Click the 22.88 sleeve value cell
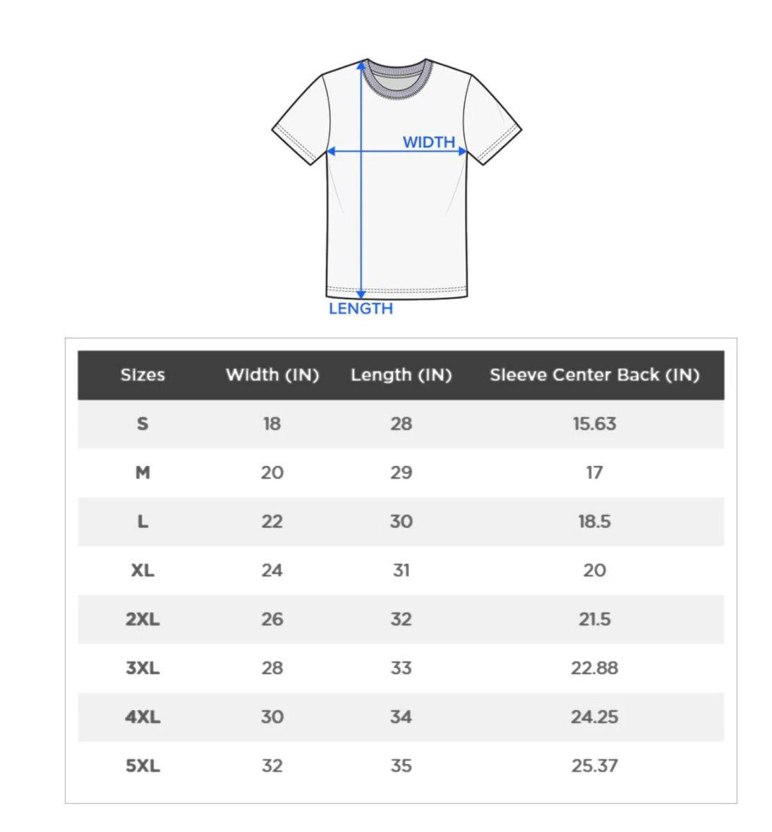Screen dimensions: 772x832 tap(594, 668)
